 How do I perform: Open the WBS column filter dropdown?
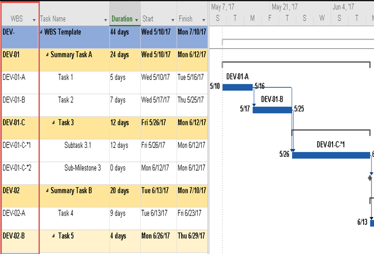click(34, 20)
